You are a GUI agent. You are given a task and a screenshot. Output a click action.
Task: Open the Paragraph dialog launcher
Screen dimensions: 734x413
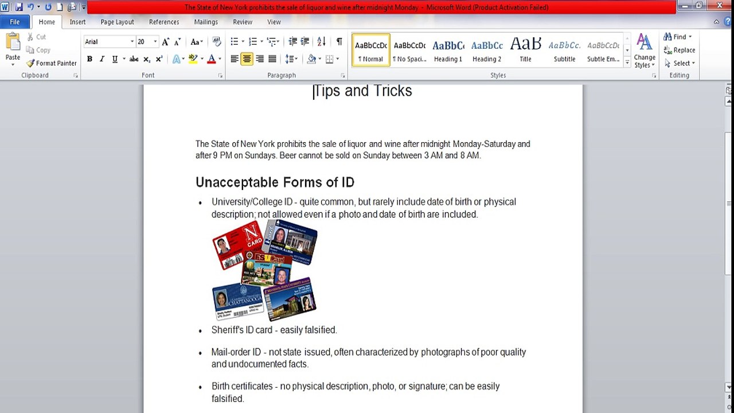(x=343, y=76)
